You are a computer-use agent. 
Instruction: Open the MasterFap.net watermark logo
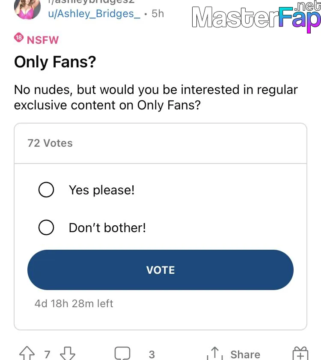click(256, 17)
